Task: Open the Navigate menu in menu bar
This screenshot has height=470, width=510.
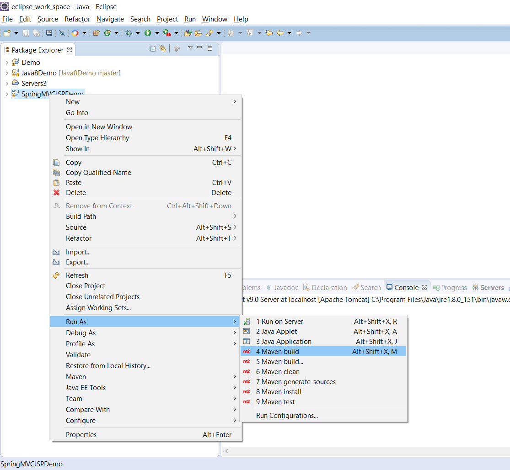Action: [x=110, y=19]
